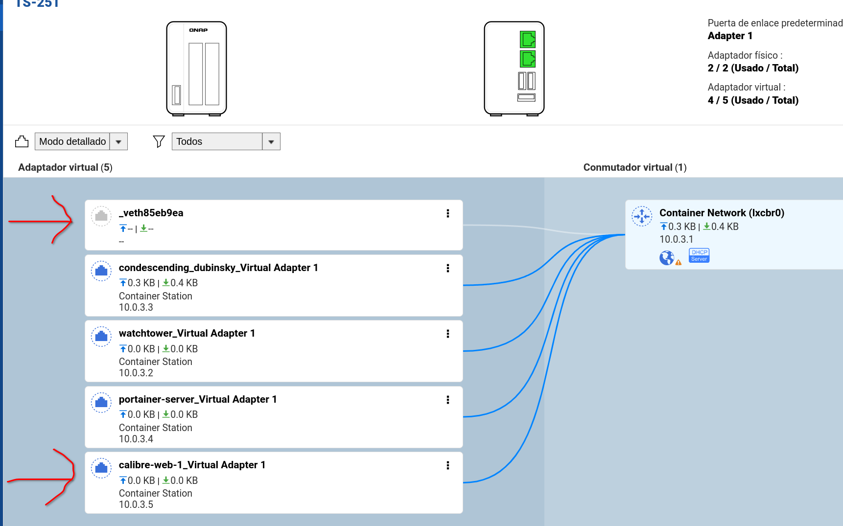Click the Container Network switch icon

tap(641, 216)
